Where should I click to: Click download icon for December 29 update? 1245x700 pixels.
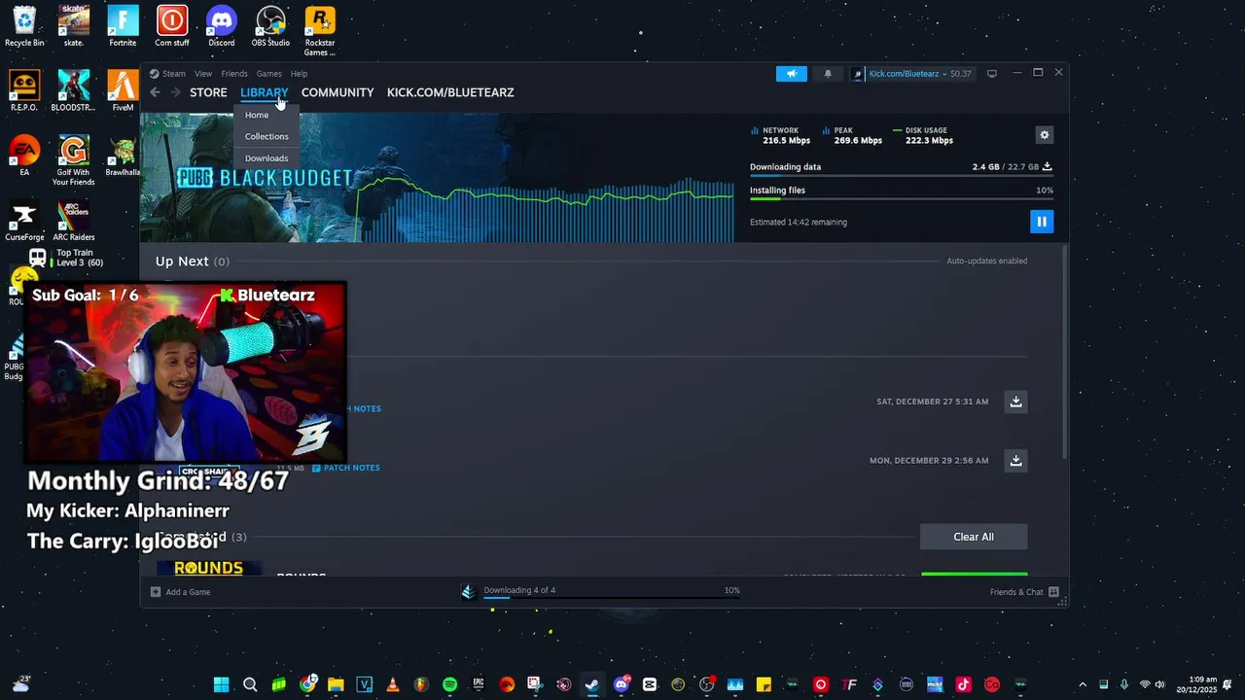tap(1015, 461)
